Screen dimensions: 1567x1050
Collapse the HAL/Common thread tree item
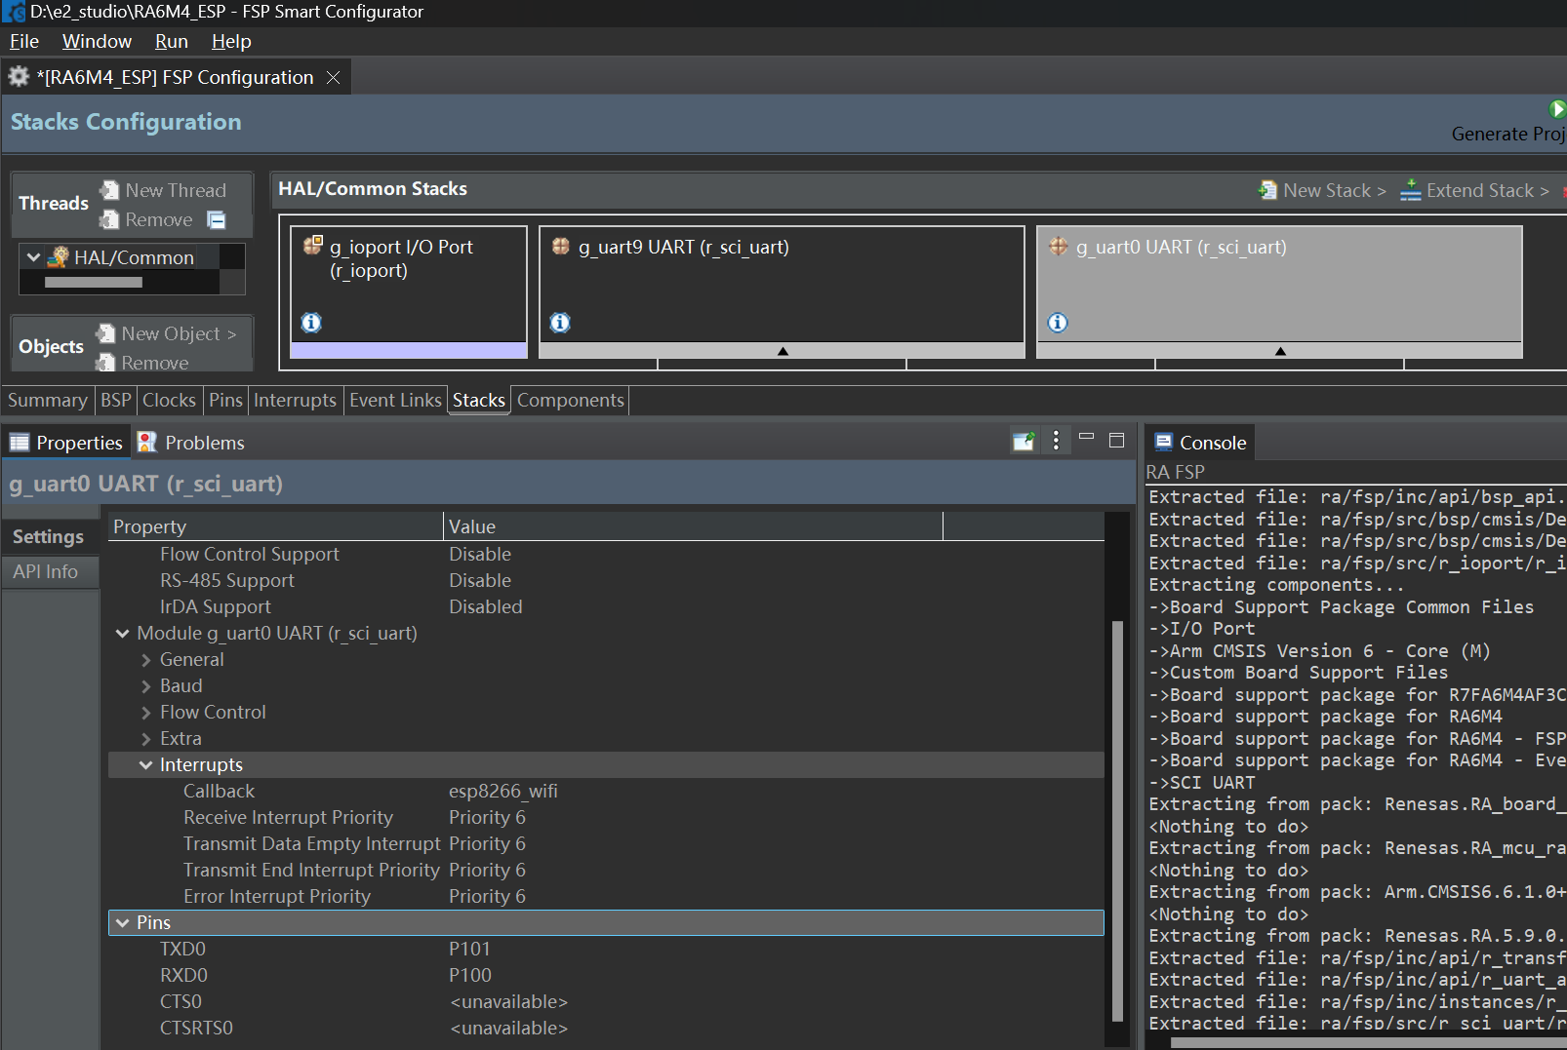tap(34, 257)
